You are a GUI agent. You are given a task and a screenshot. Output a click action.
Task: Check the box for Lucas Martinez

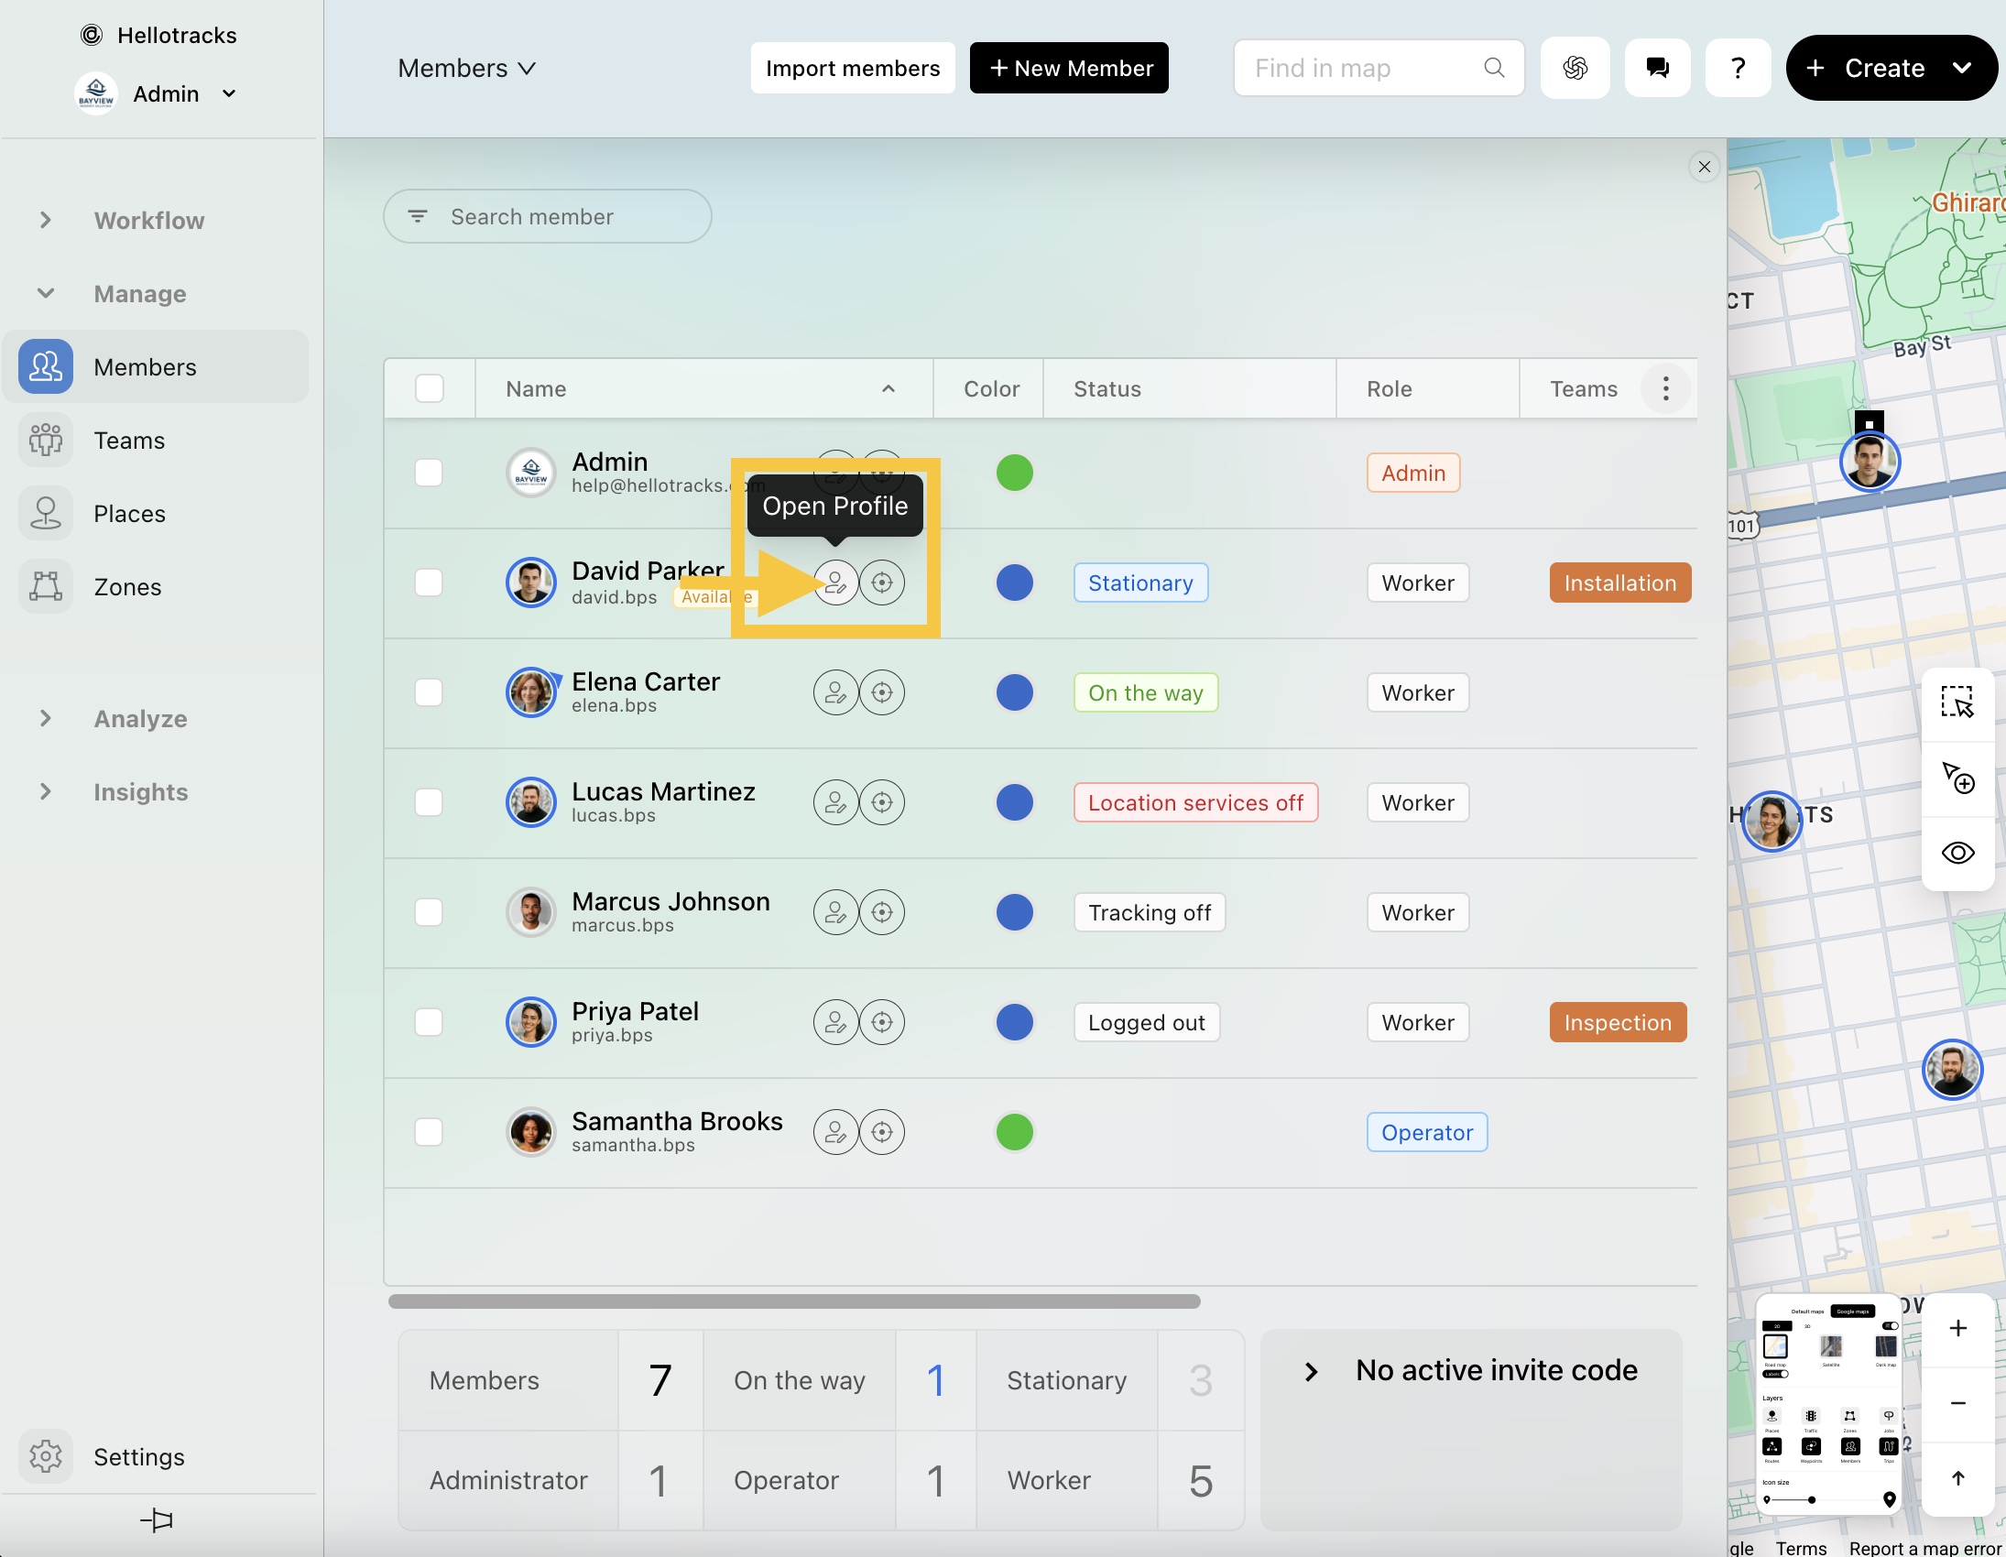click(429, 802)
